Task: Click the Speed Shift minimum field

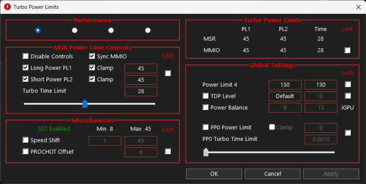Action: point(105,141)
